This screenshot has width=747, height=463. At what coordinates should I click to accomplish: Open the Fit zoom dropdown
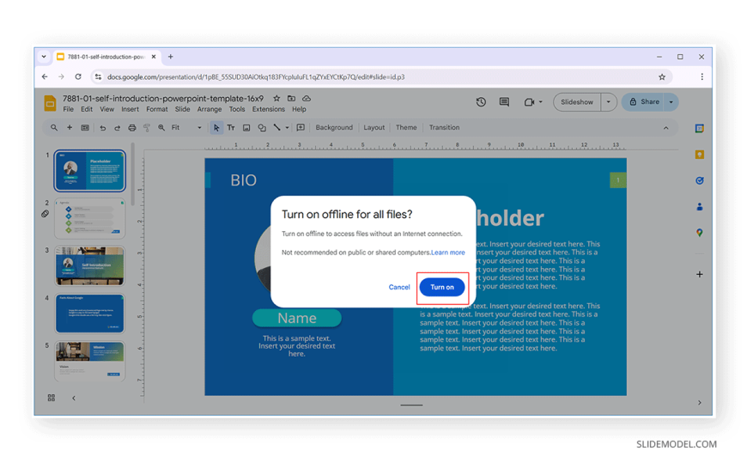click(186, 128)
